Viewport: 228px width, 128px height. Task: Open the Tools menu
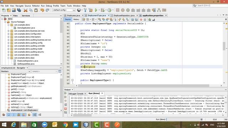69,6
